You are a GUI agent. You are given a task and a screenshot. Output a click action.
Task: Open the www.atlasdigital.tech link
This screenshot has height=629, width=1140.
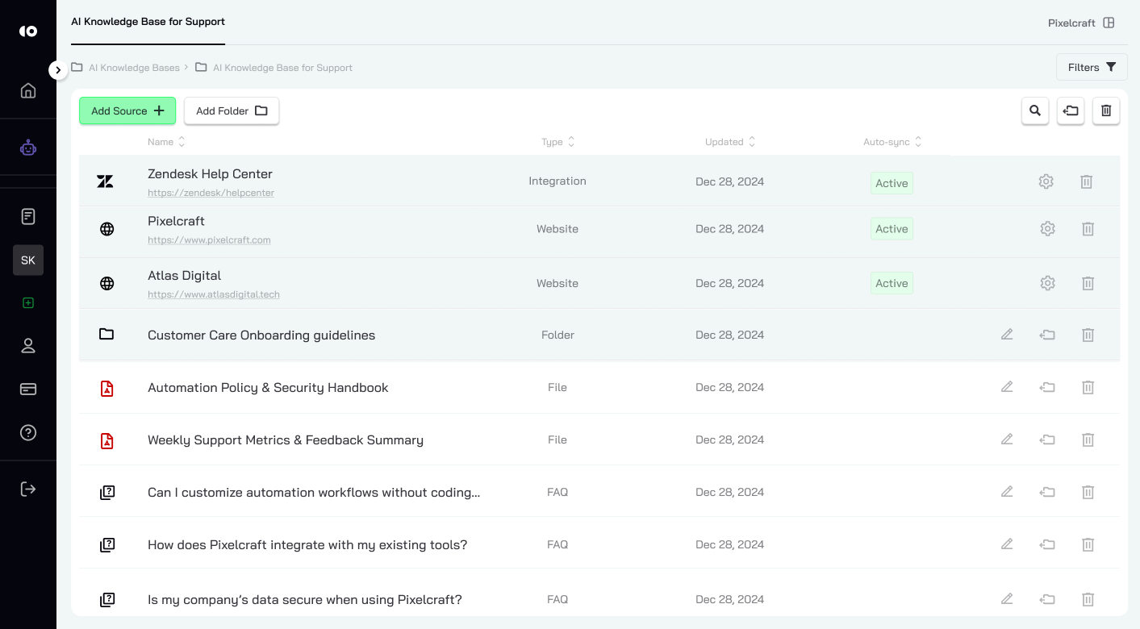pos(214,294)
